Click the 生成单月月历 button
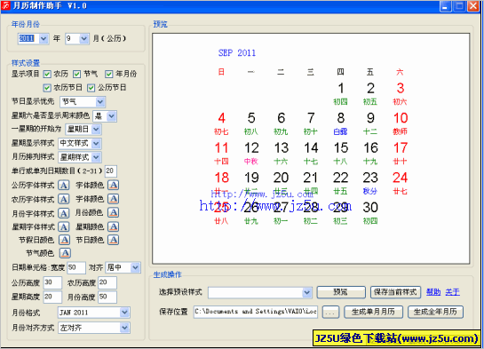The width and height of the screenshot is (484, 349). (x=374, y=312)
